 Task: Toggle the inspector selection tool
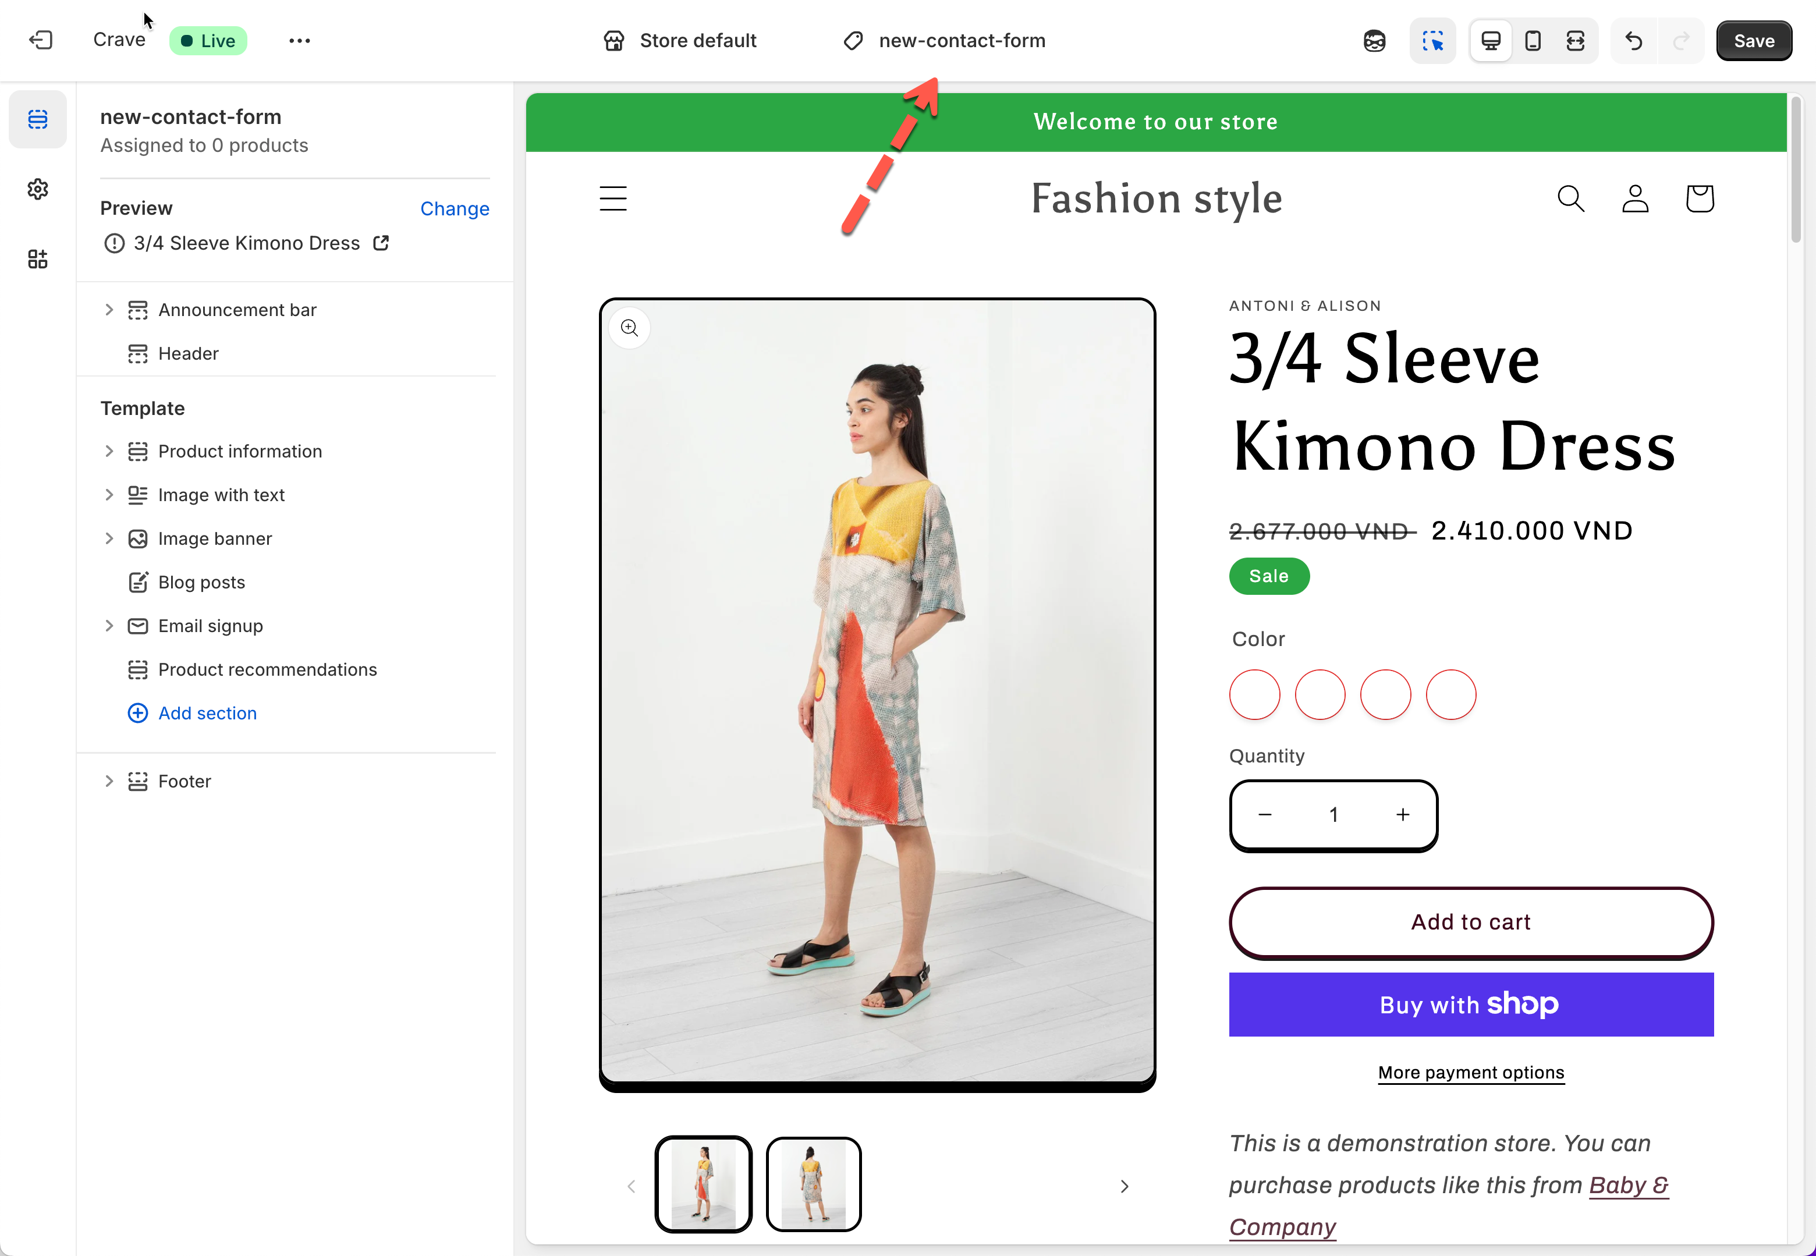(x=1432, y=40)
